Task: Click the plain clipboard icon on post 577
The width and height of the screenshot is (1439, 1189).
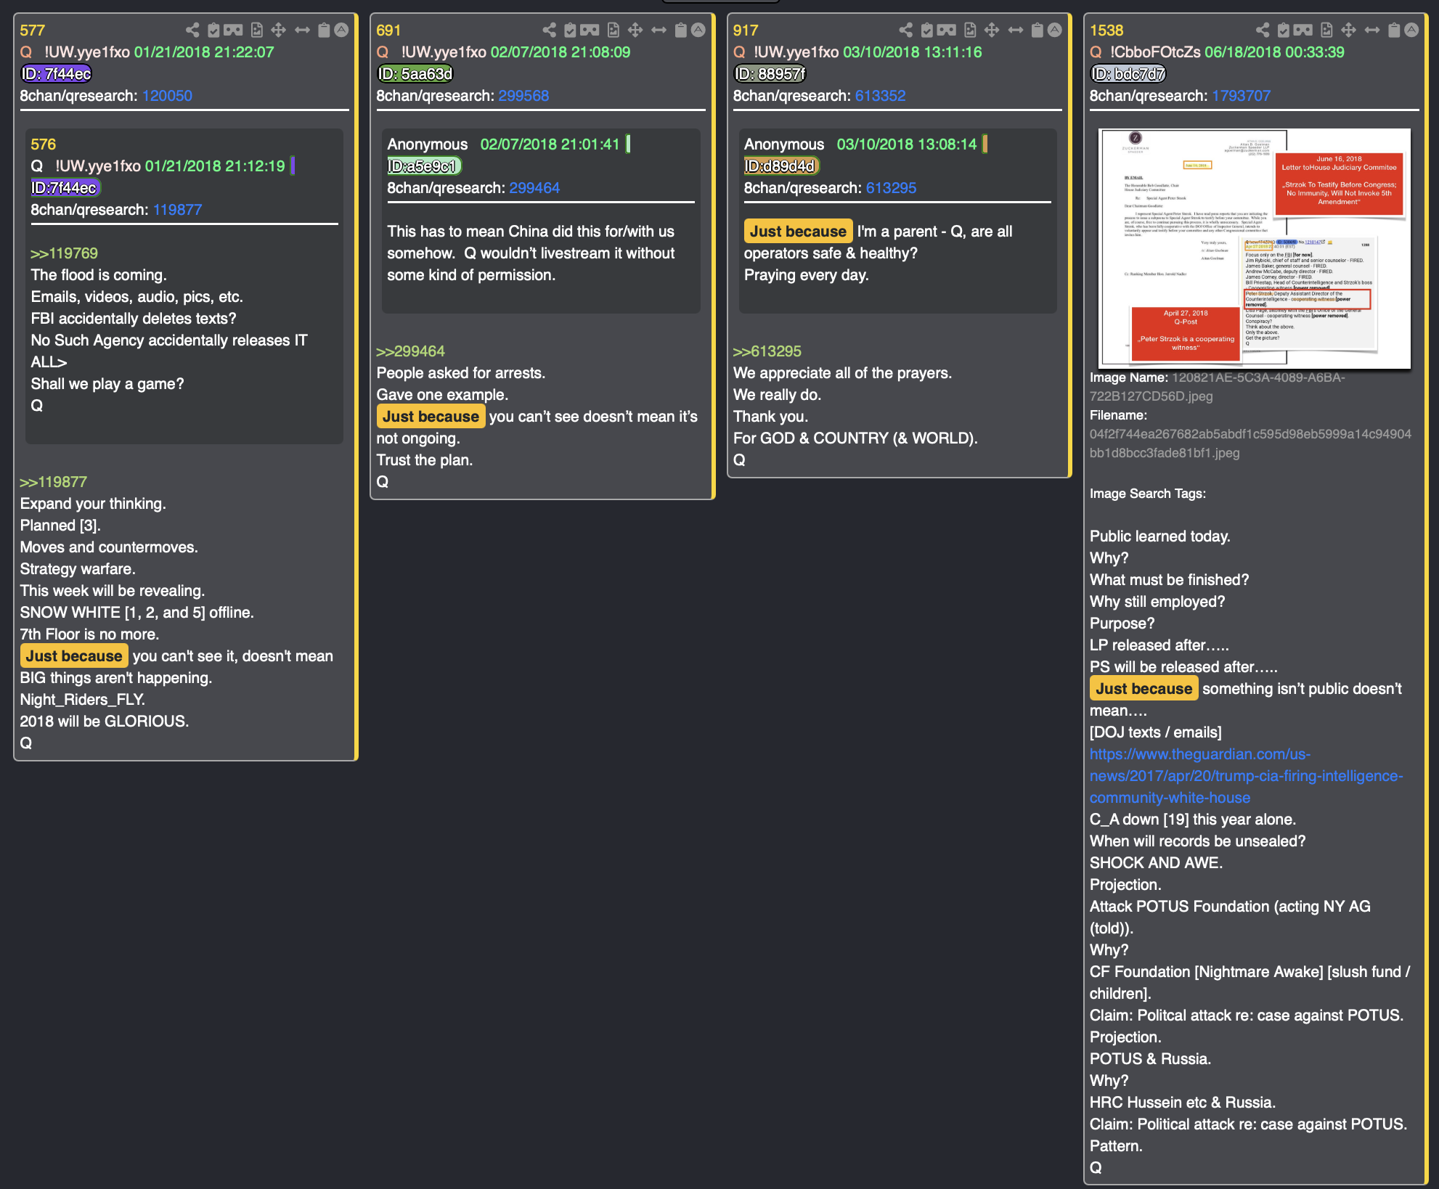Action: (324, 30)
